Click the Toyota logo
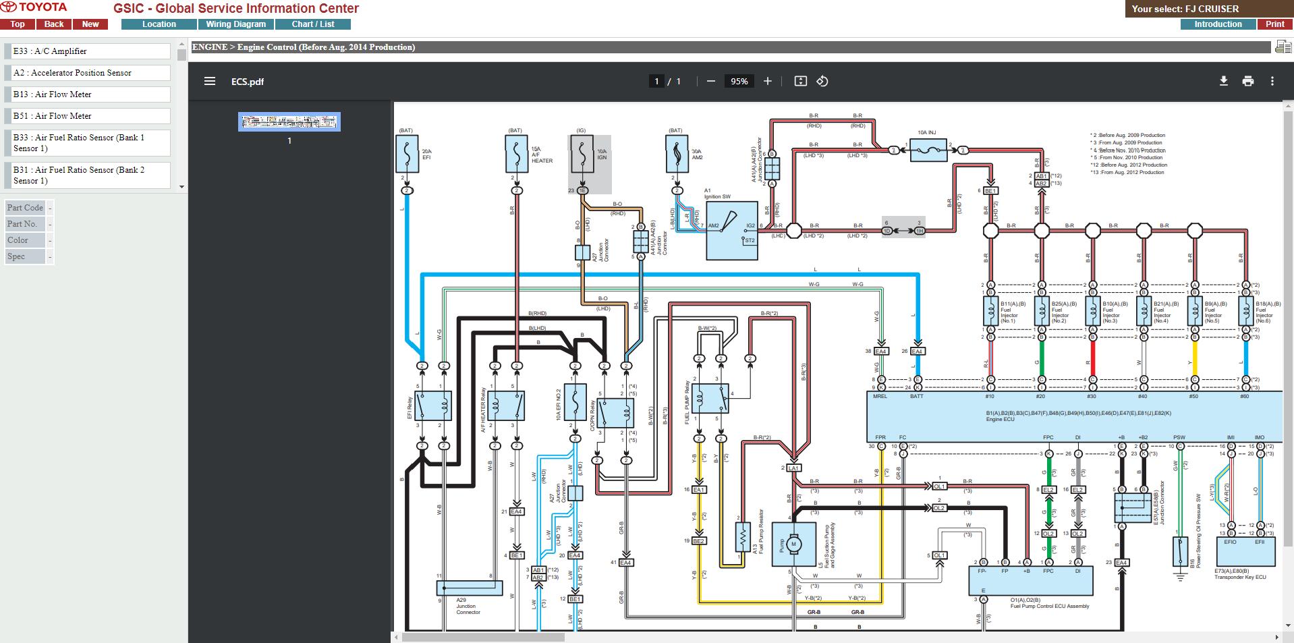 click(x=34, y=7)
